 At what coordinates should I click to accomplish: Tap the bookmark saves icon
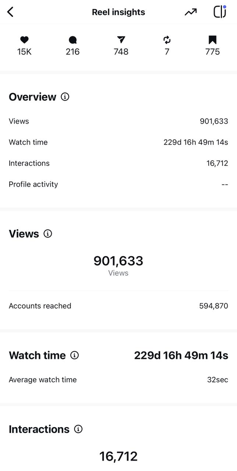coord(212,40)
